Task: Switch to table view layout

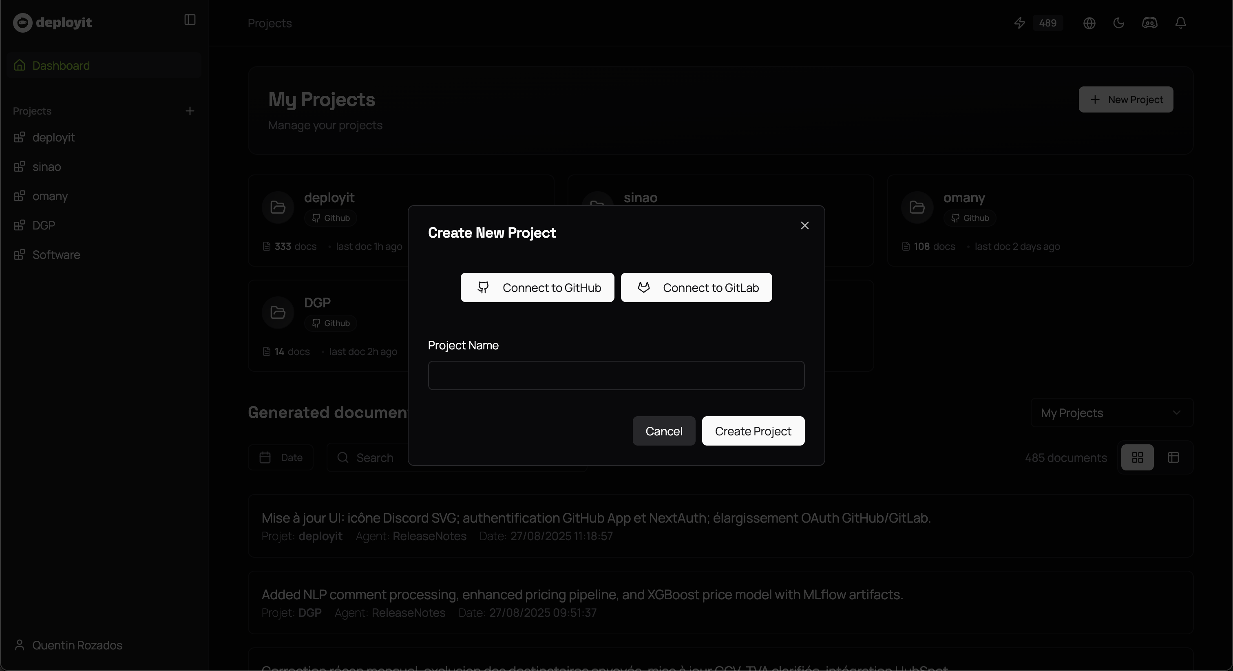Action: [x=1173, y=457]
